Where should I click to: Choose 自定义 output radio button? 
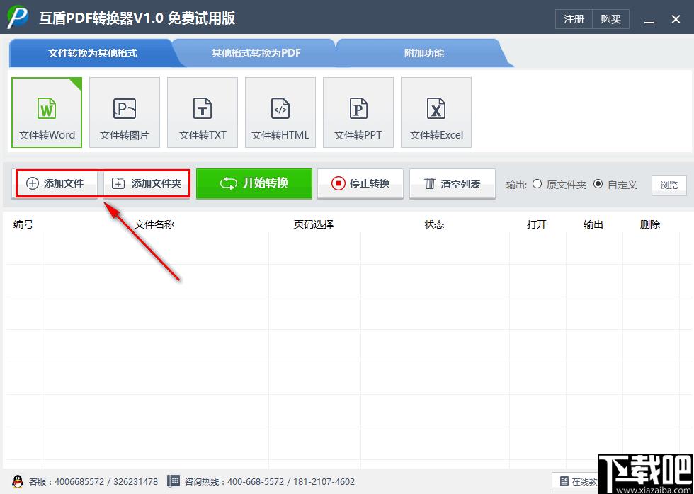tap(598, 184)
